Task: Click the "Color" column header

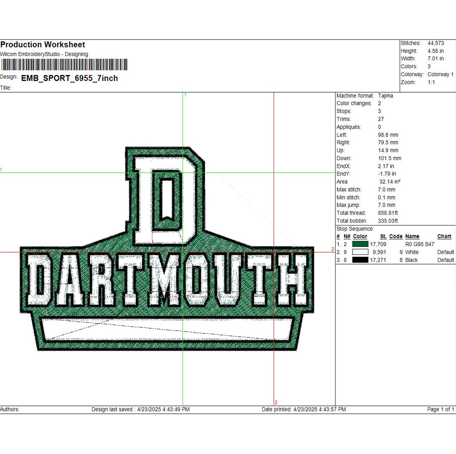Action: click(360, 236)
